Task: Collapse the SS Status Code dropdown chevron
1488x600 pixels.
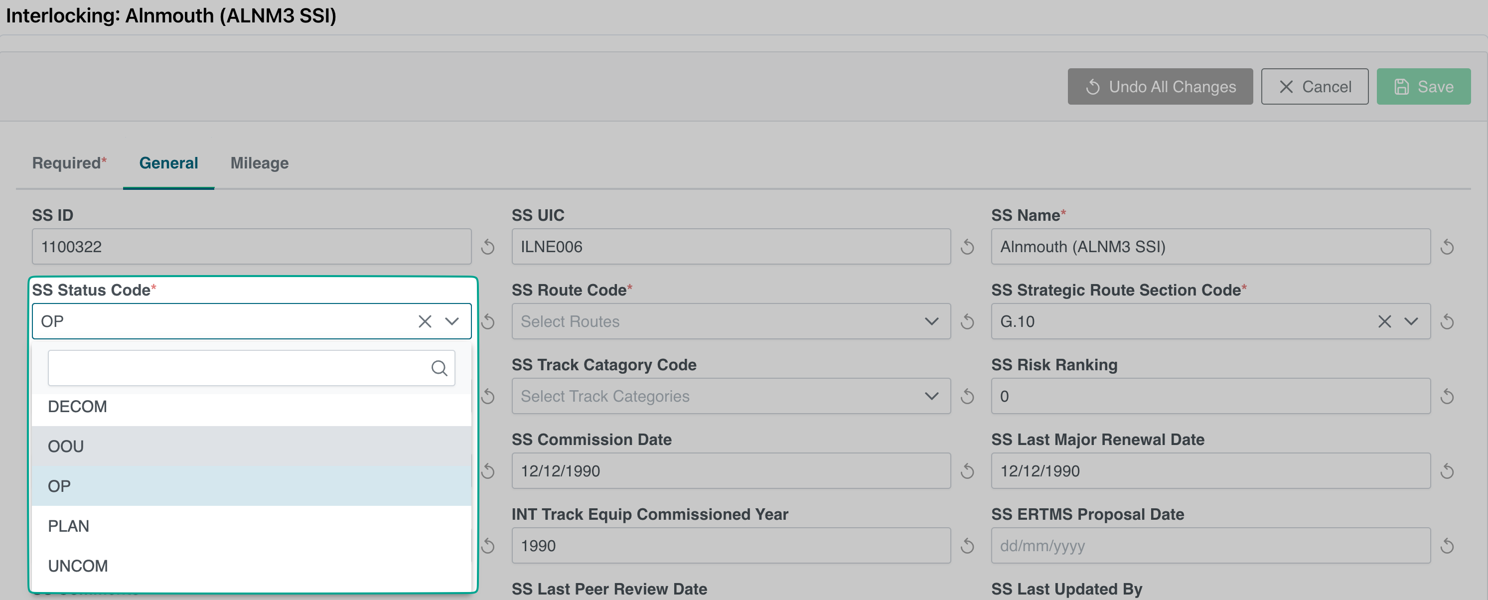Action: (x=451, y=321)
